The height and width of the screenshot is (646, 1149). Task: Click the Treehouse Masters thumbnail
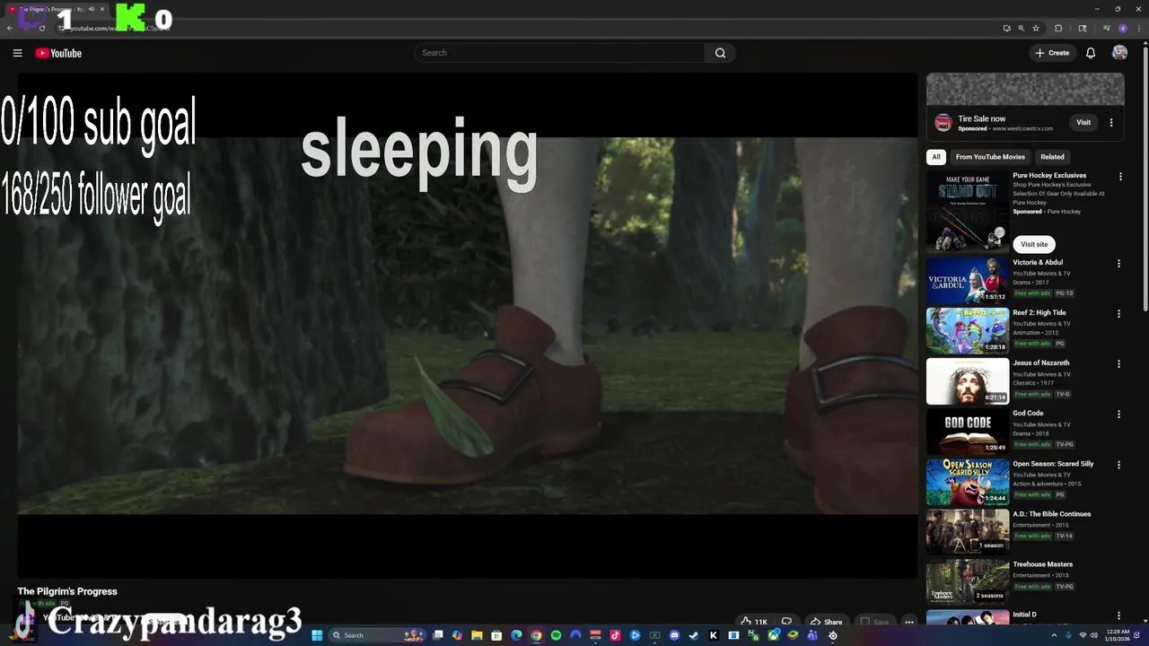[968, 581]
